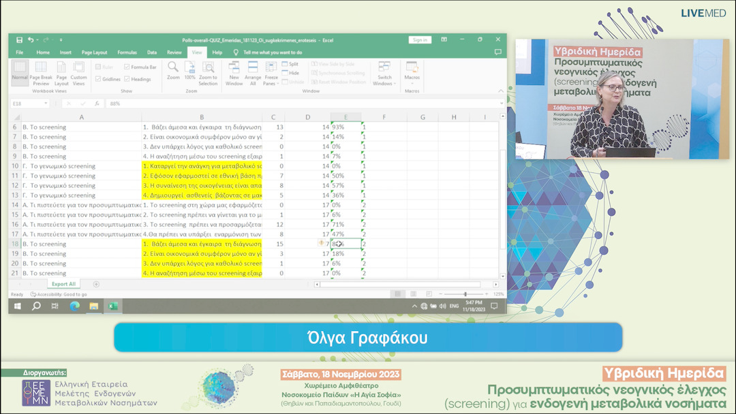Open the Formulas ribbon tab
Screen dimensions: 736x414
tap(127, 52)
